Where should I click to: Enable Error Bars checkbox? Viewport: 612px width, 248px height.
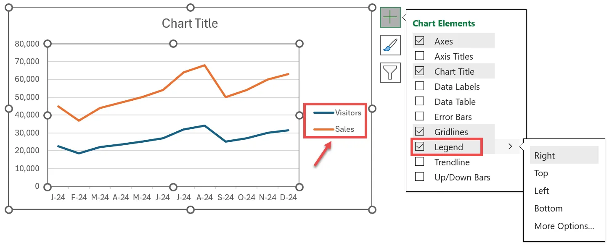click(419, 117)
